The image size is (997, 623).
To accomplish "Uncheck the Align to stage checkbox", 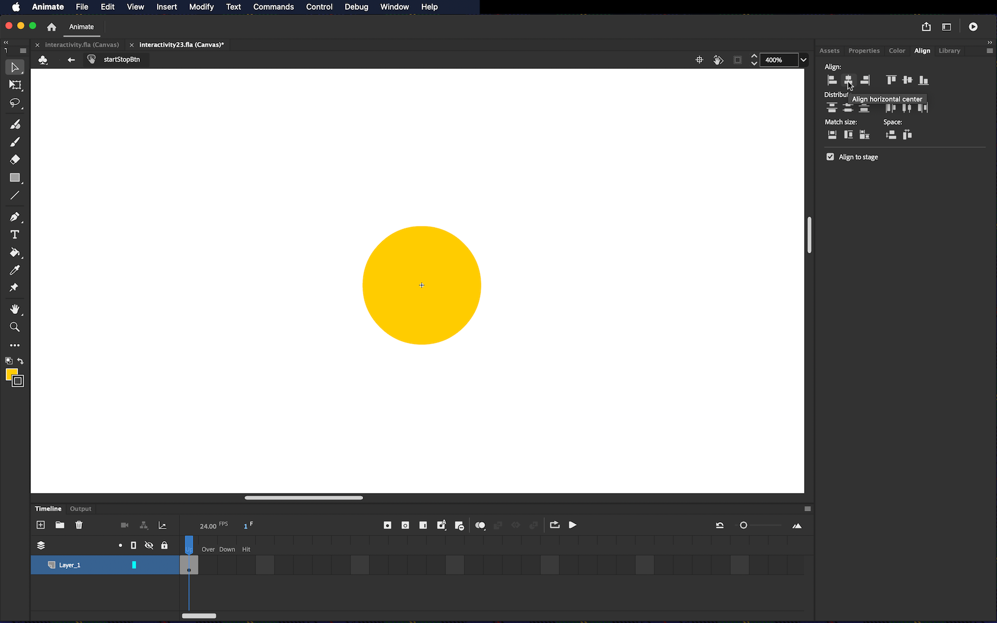I will [830, 157].
